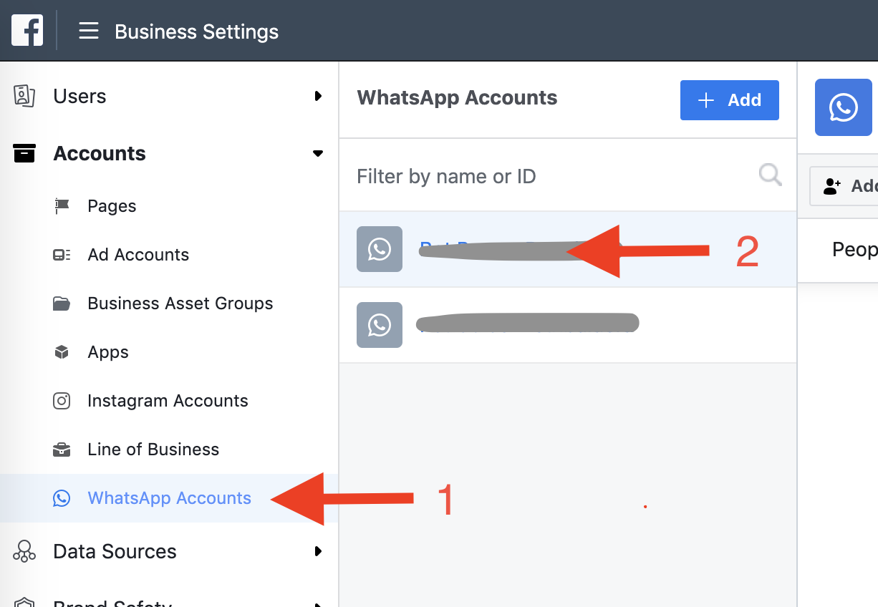Screen dimensions: 878x607
Task: Click the blue Add button
Action: click(x=730, y=100)
